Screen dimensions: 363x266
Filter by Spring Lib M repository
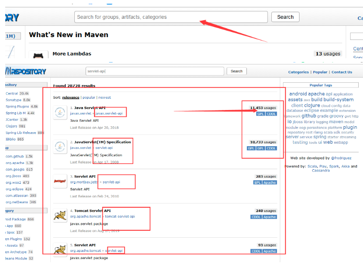pos(16,113)
